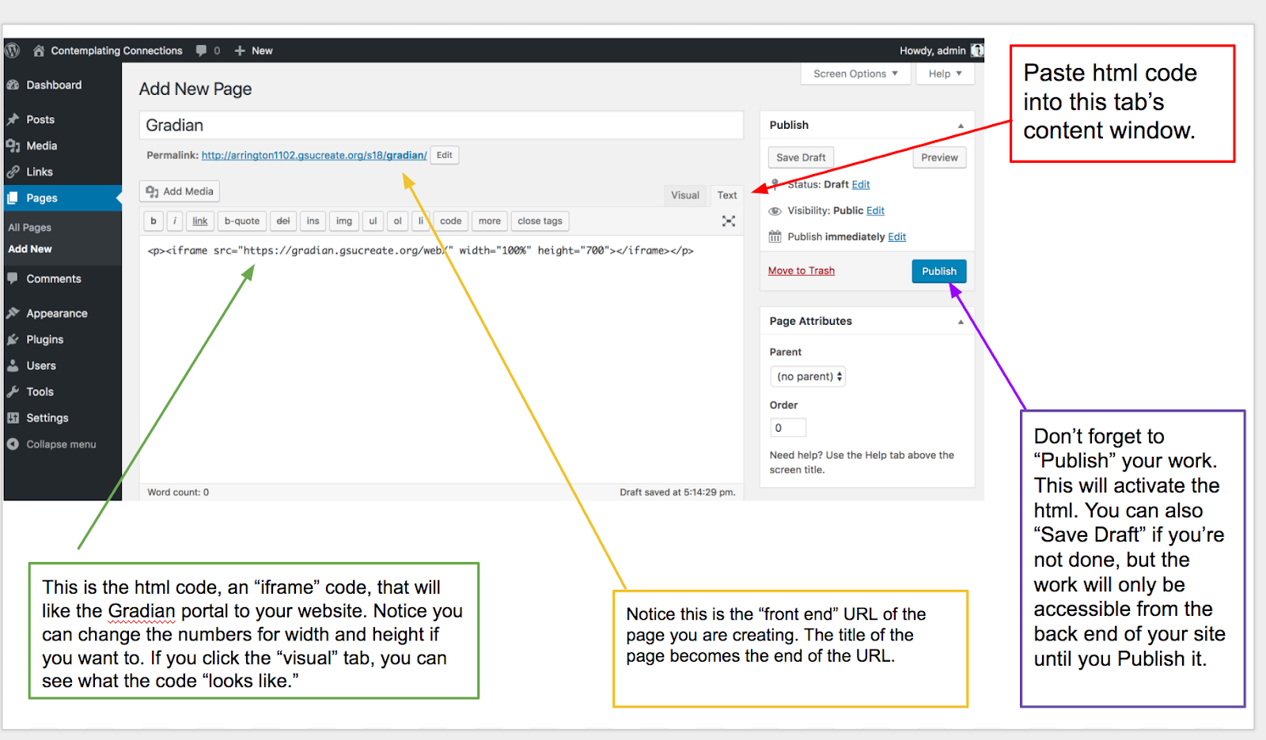Click the Appearance brush icon
Screen dimensions: 1266x740
coord(13,313)
